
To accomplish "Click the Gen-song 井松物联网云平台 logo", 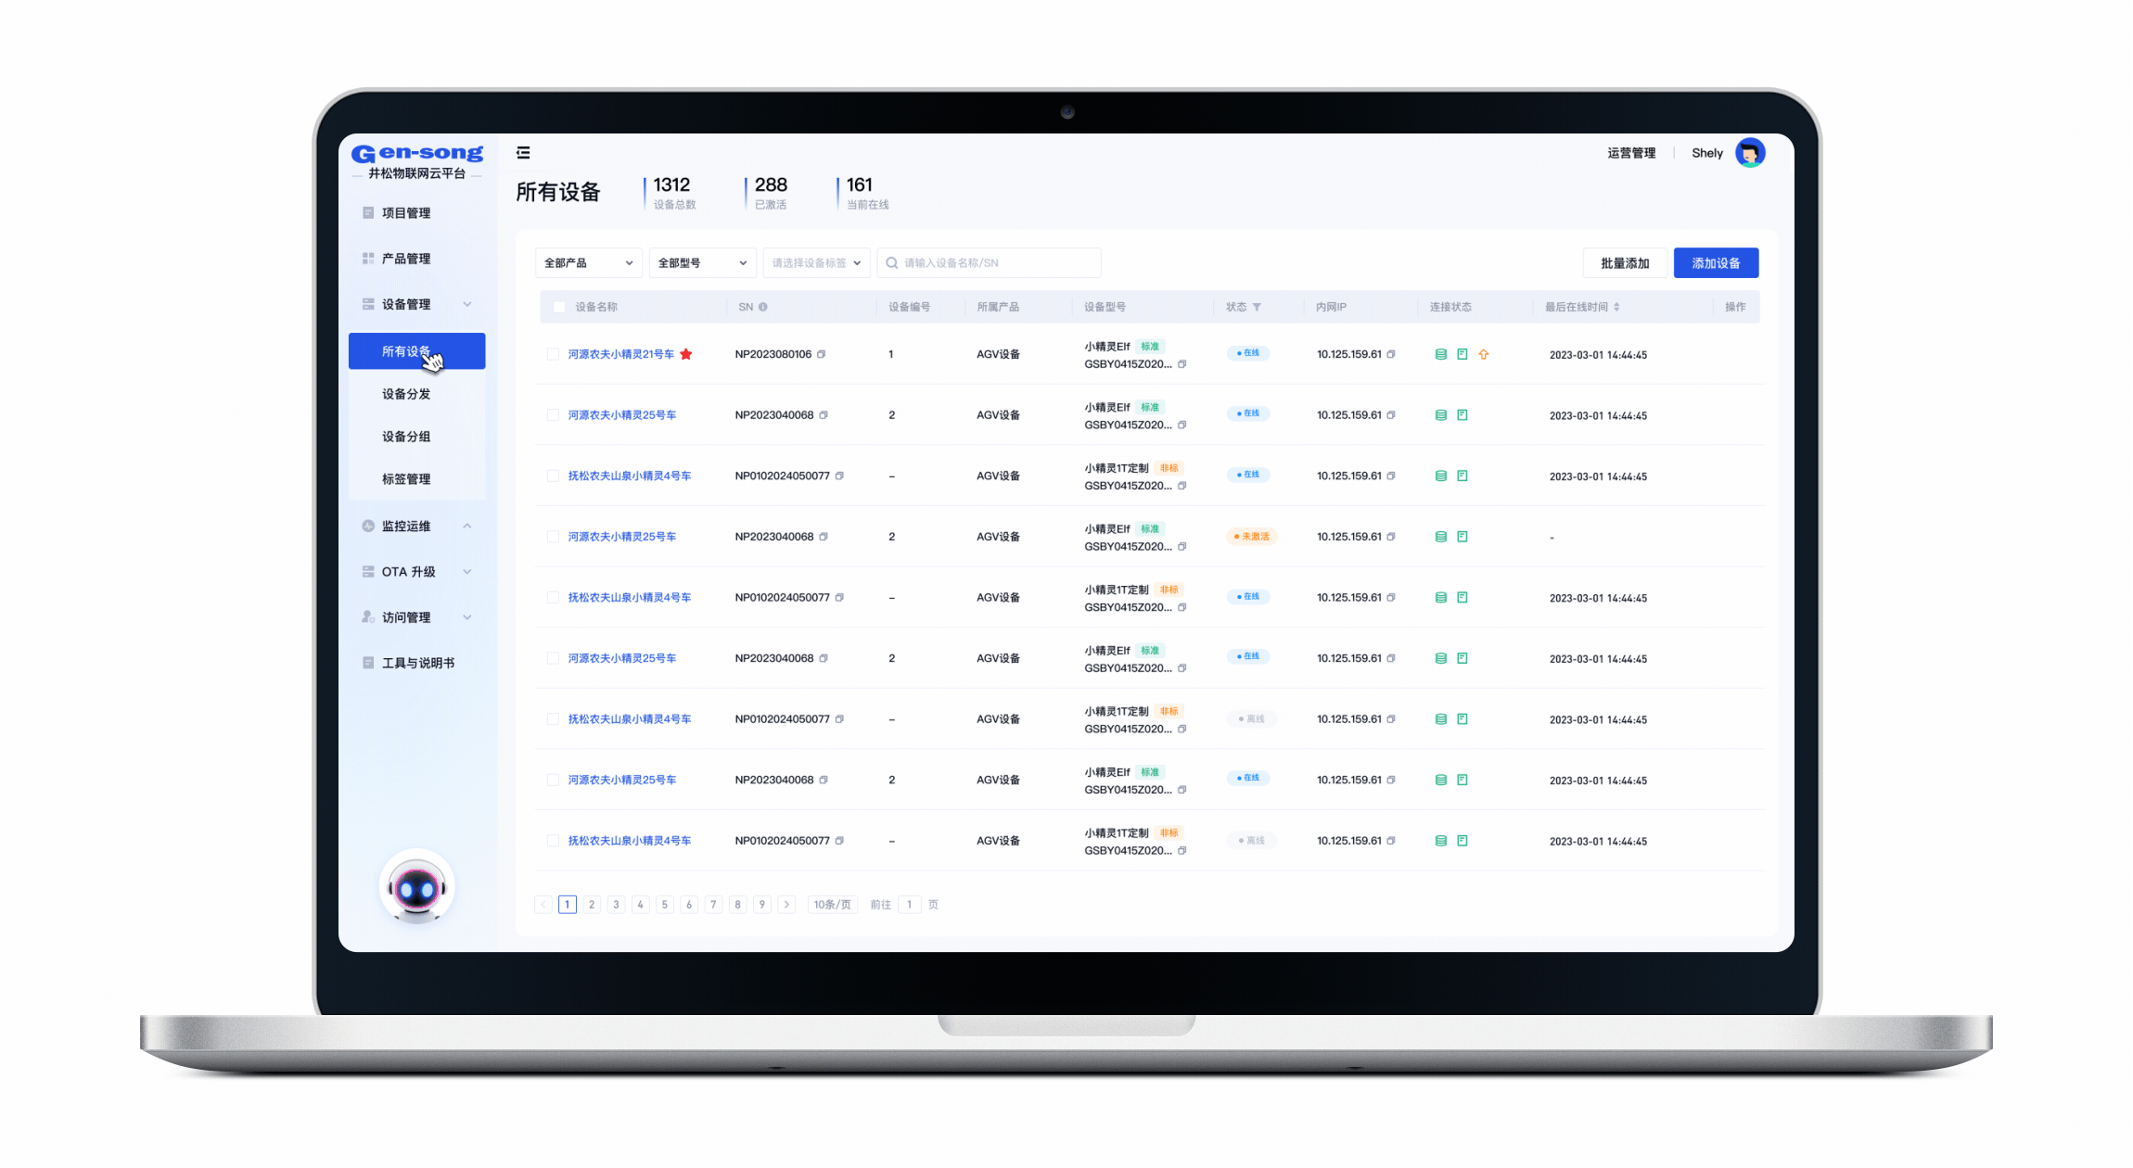I will click(x=417, y=161).
